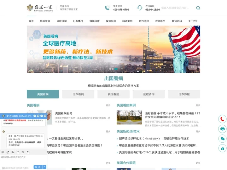Open the 美国溶瘤病毒疗法VCN-01 article link
The width and height of the screenshot is (227, 170).
pyautogui.click(x=160, y=152)
